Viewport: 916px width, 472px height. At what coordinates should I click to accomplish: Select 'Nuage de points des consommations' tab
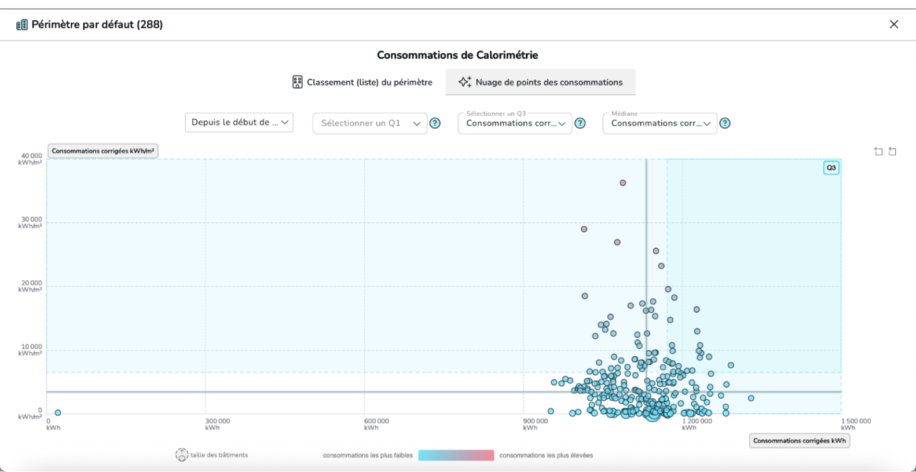541,82
